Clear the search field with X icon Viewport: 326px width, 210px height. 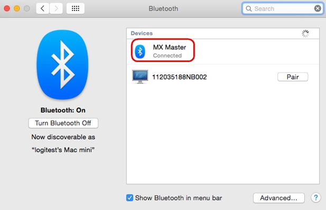[318, 8]
